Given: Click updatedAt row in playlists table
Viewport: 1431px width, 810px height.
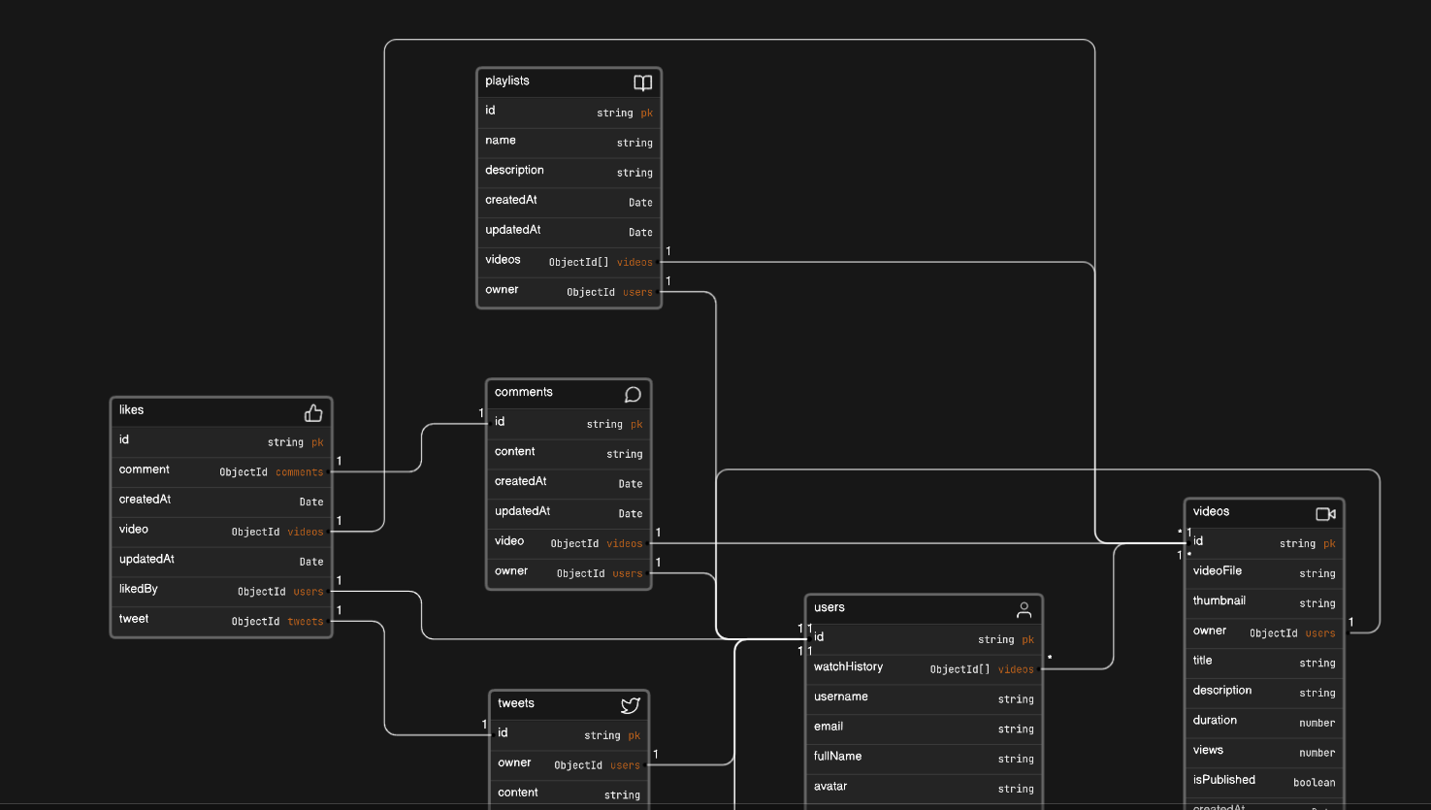Looking at the screenshot, I should pyautogui.click(x=569, y=232).
